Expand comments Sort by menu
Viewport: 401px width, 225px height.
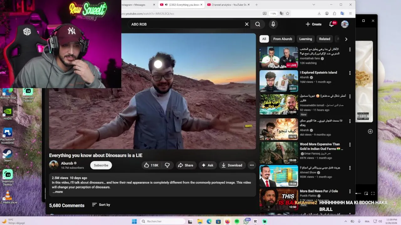[x=101, y=205]
